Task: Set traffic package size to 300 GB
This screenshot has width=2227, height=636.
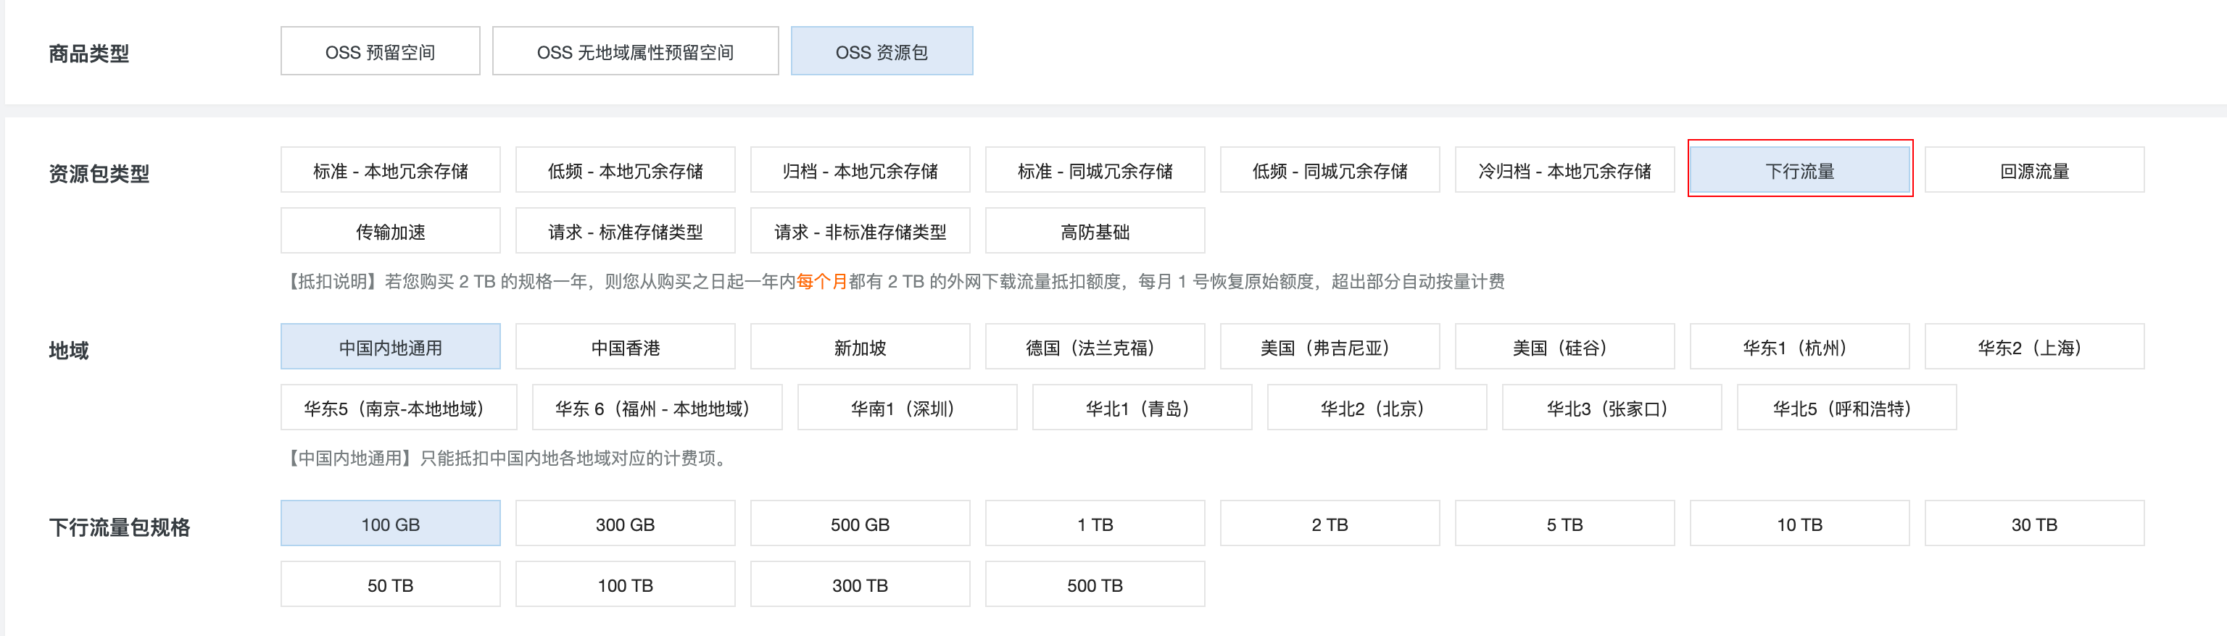Action: pos(625,524)
